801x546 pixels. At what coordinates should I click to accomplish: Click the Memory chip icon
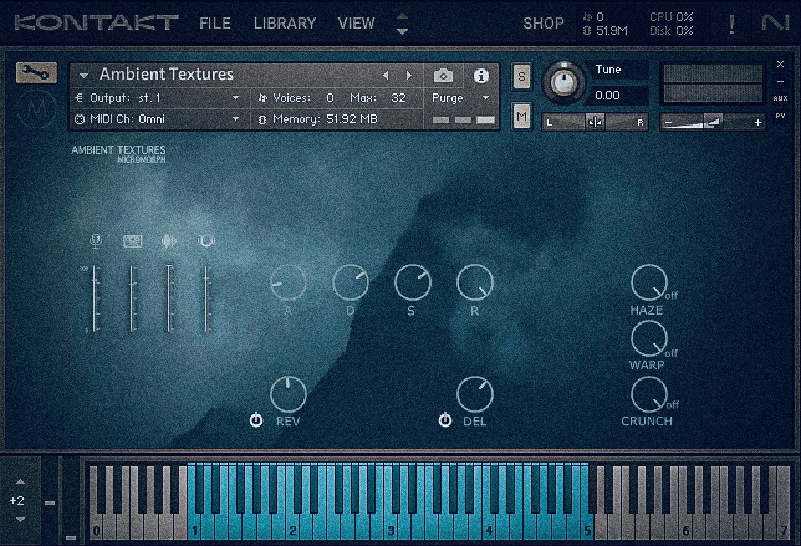point(262,119)
